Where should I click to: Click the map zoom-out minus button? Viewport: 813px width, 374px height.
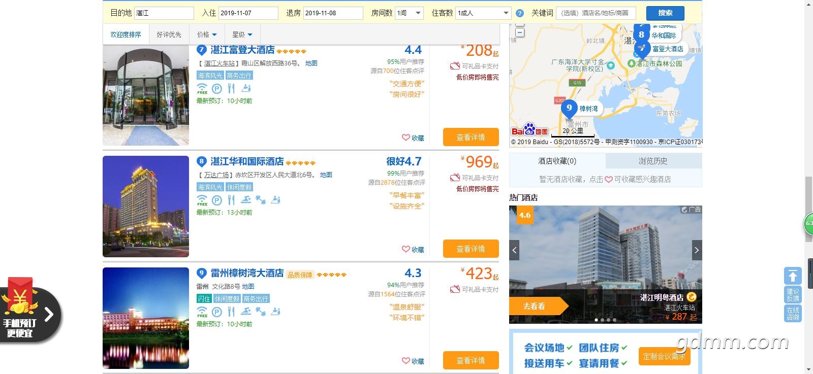click(x=520, y=32)
